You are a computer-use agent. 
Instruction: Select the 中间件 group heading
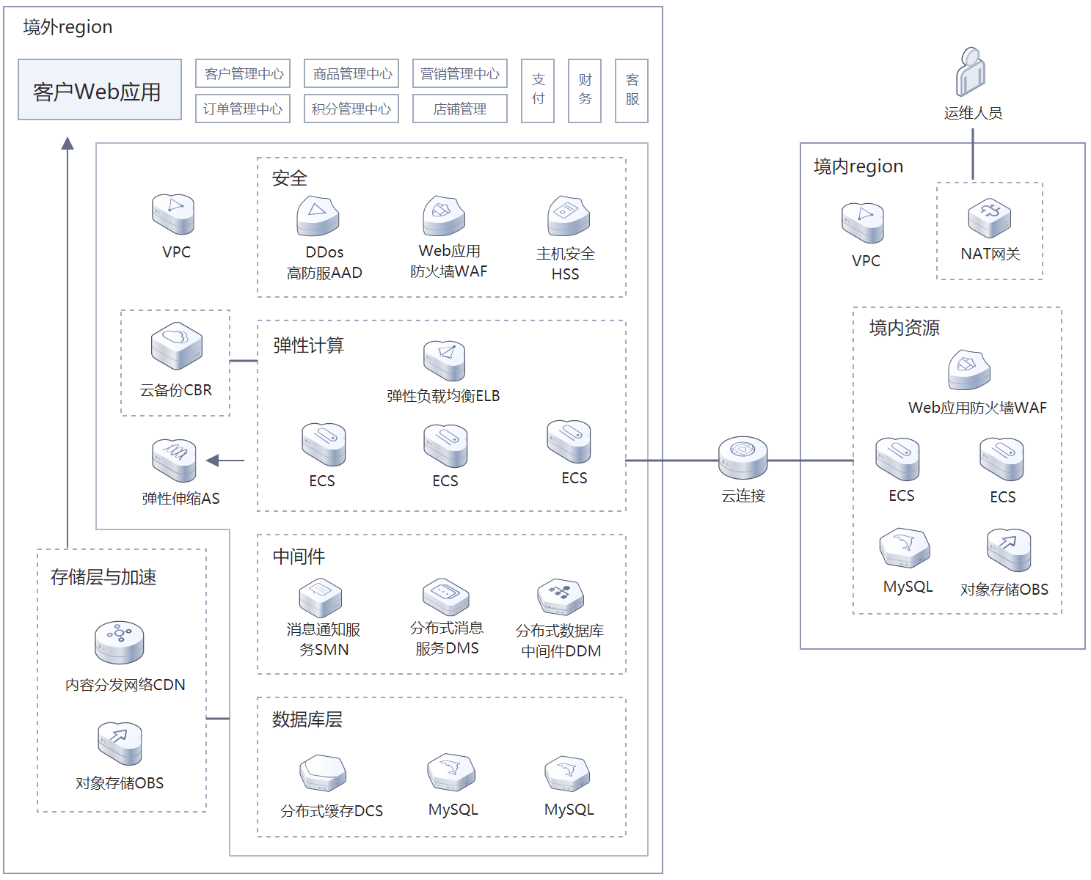click(299, 557)
